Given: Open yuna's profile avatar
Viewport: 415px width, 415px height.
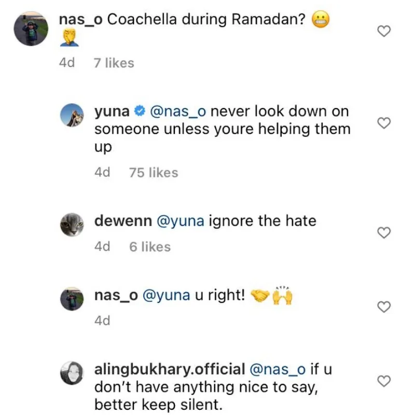Looking at the screenshot, I should coord(72,115).
